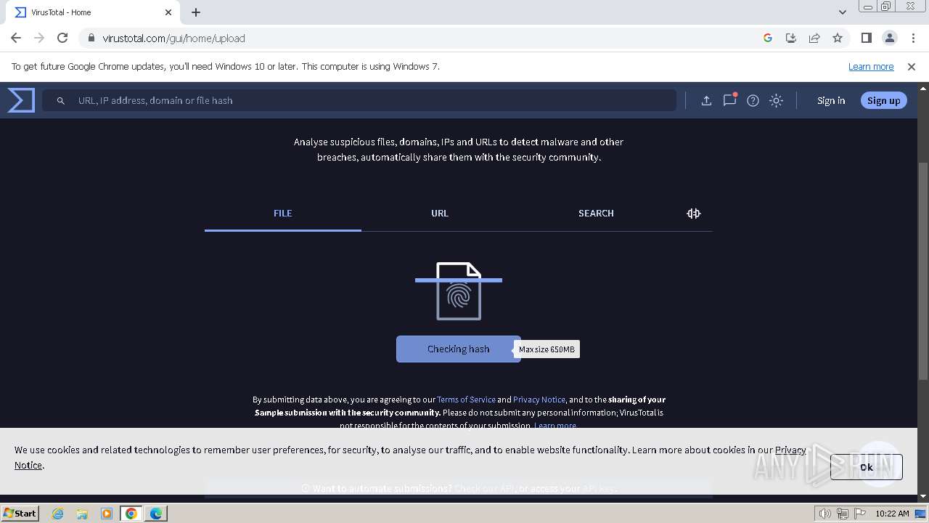This screenshot has width=929, height=523.
Task: Open the help question mark icon
Action: [753, 101]
